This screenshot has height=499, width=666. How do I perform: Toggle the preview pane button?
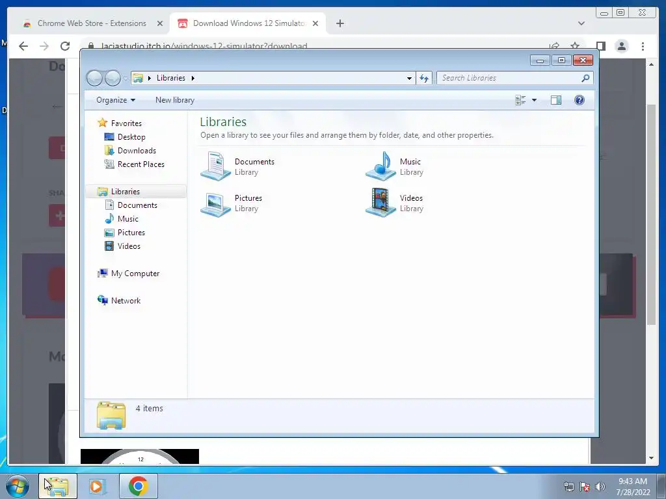[555, 100]
